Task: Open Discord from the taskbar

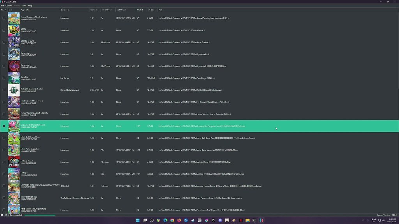Action: pos(220,220)
